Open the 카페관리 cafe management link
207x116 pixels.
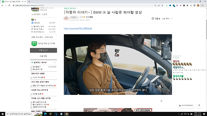tap(36, 14)
